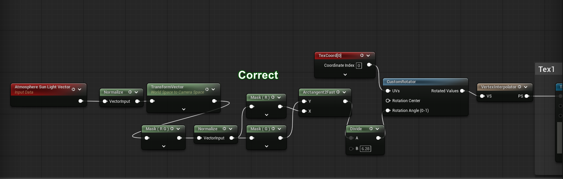Click the circular header icon on TransformVector node

point(207,89)
